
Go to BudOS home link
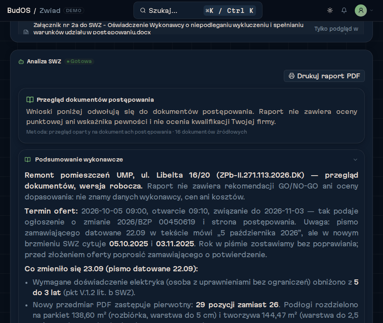click(x=19, y=10)
